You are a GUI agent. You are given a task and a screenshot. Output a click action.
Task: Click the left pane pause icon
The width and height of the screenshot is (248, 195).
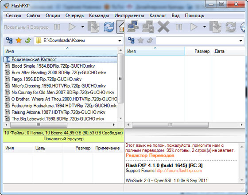tap(57, 27)
